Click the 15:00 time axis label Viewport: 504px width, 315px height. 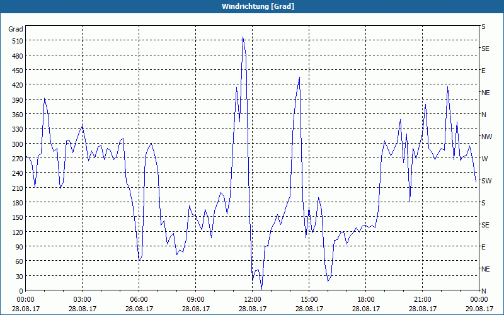click(x=309, y=300)
